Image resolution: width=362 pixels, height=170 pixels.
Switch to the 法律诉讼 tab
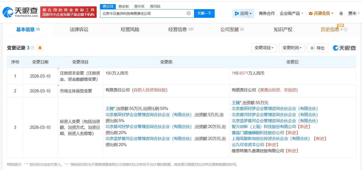pos(79,30)
